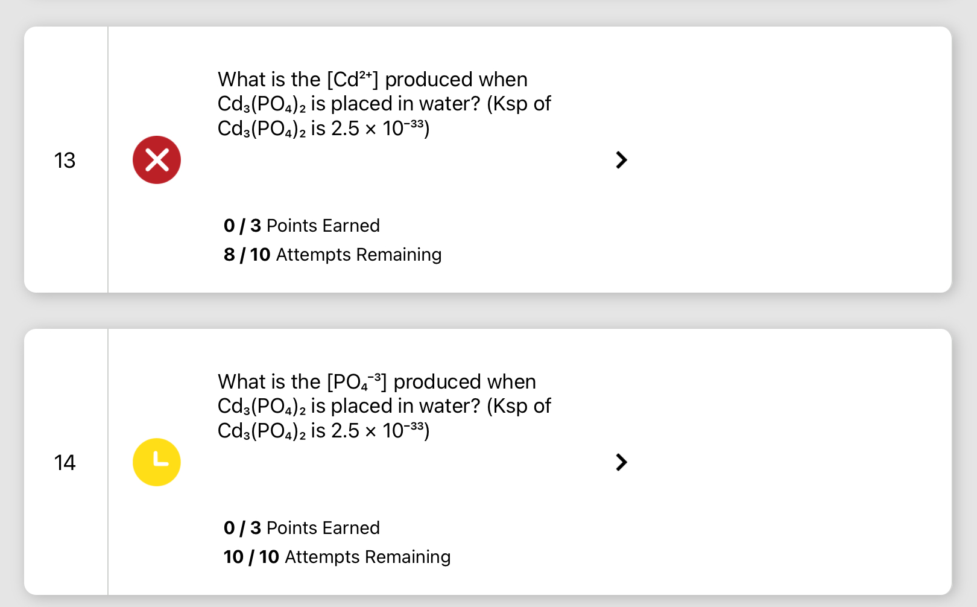977x607 pixels.
Task: Select the X mark inside question 13's status badge
Action: coord(156,159)
